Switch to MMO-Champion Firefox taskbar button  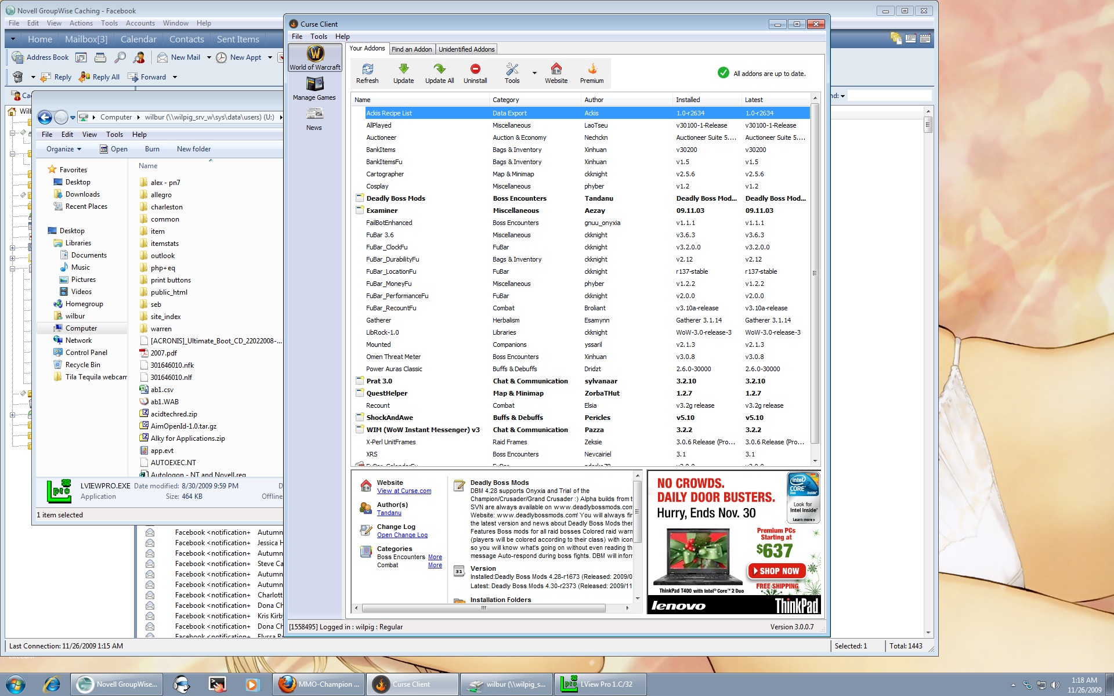[319, 684]
